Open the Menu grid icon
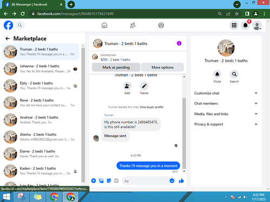Screen dimensions: 270x202 [x=234, y=25]
